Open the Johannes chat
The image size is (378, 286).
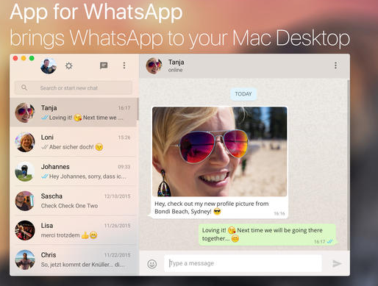[x=74, y=171]
